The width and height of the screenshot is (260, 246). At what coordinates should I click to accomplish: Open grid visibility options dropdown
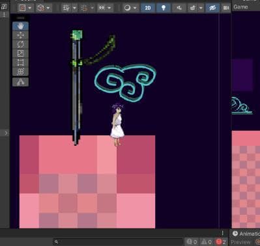pos(74,8)
